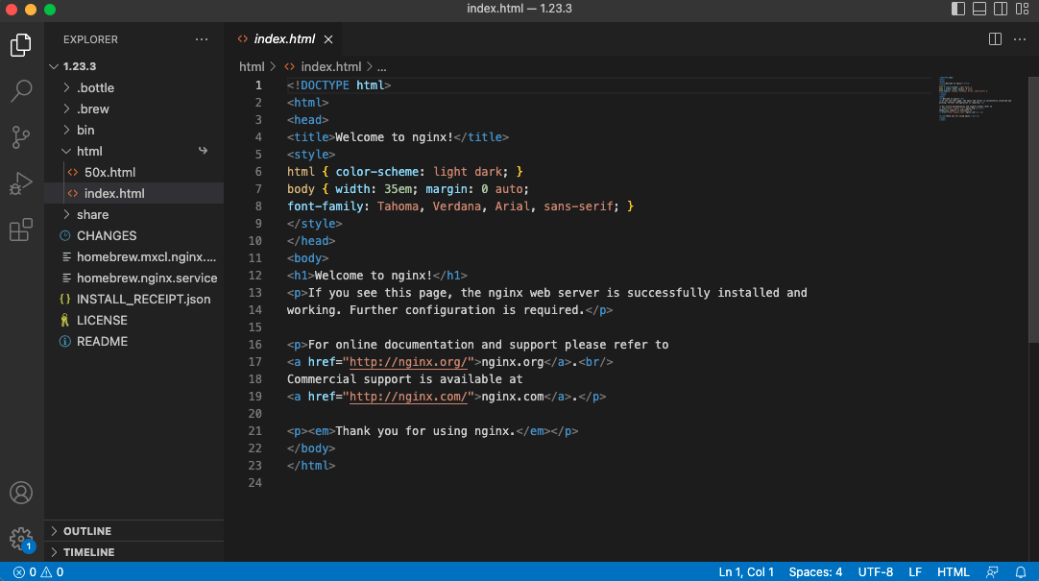Click the Ln 1, Col 1 cursor position indicator
This screenshot has height=581, width=1039.
pyautogui.click(x=746, y=572)
